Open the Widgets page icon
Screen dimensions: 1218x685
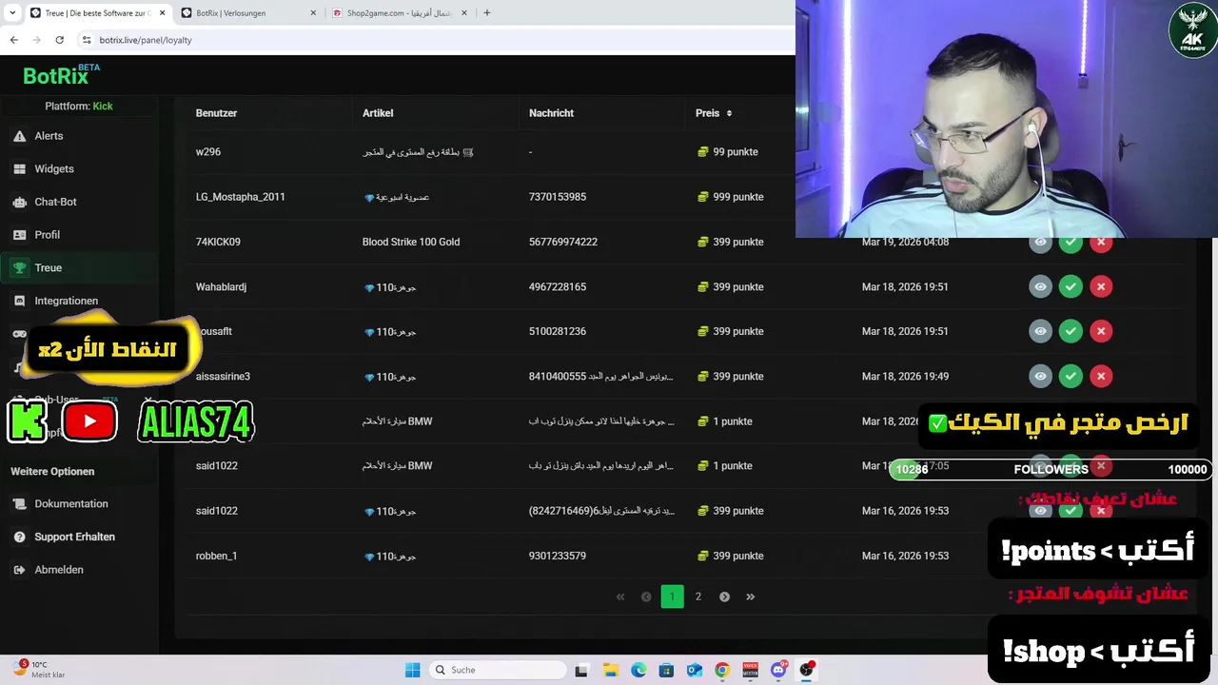(x=19, y=169)
